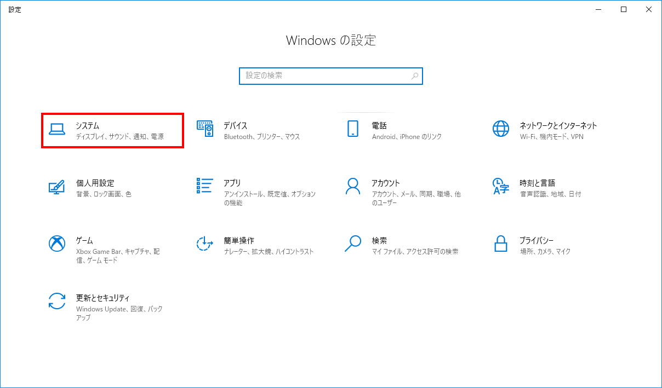This screenshot has width=662, height=388.
Task: Click the list icon for アプリ
Action: (x=204, y=186)
